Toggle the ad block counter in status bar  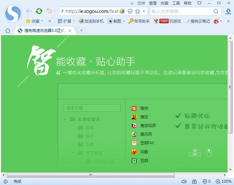click(x=207, y=181)
